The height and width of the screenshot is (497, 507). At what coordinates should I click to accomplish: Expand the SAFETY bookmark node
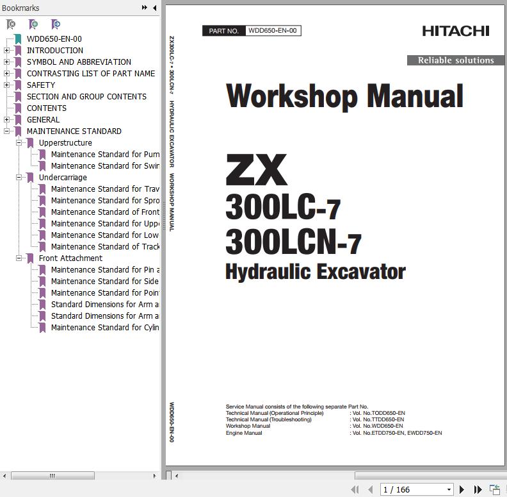[6, 85]
